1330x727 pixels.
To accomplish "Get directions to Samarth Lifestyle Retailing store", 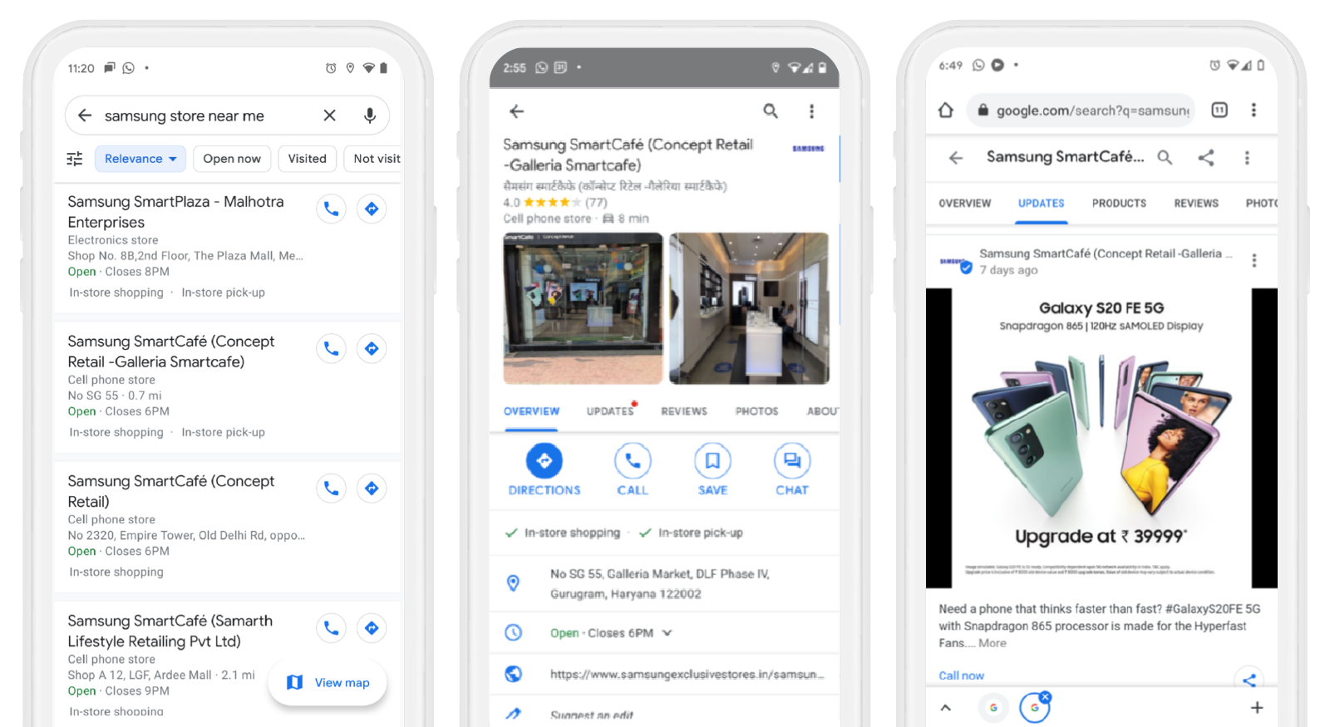I will click(372, 627).
